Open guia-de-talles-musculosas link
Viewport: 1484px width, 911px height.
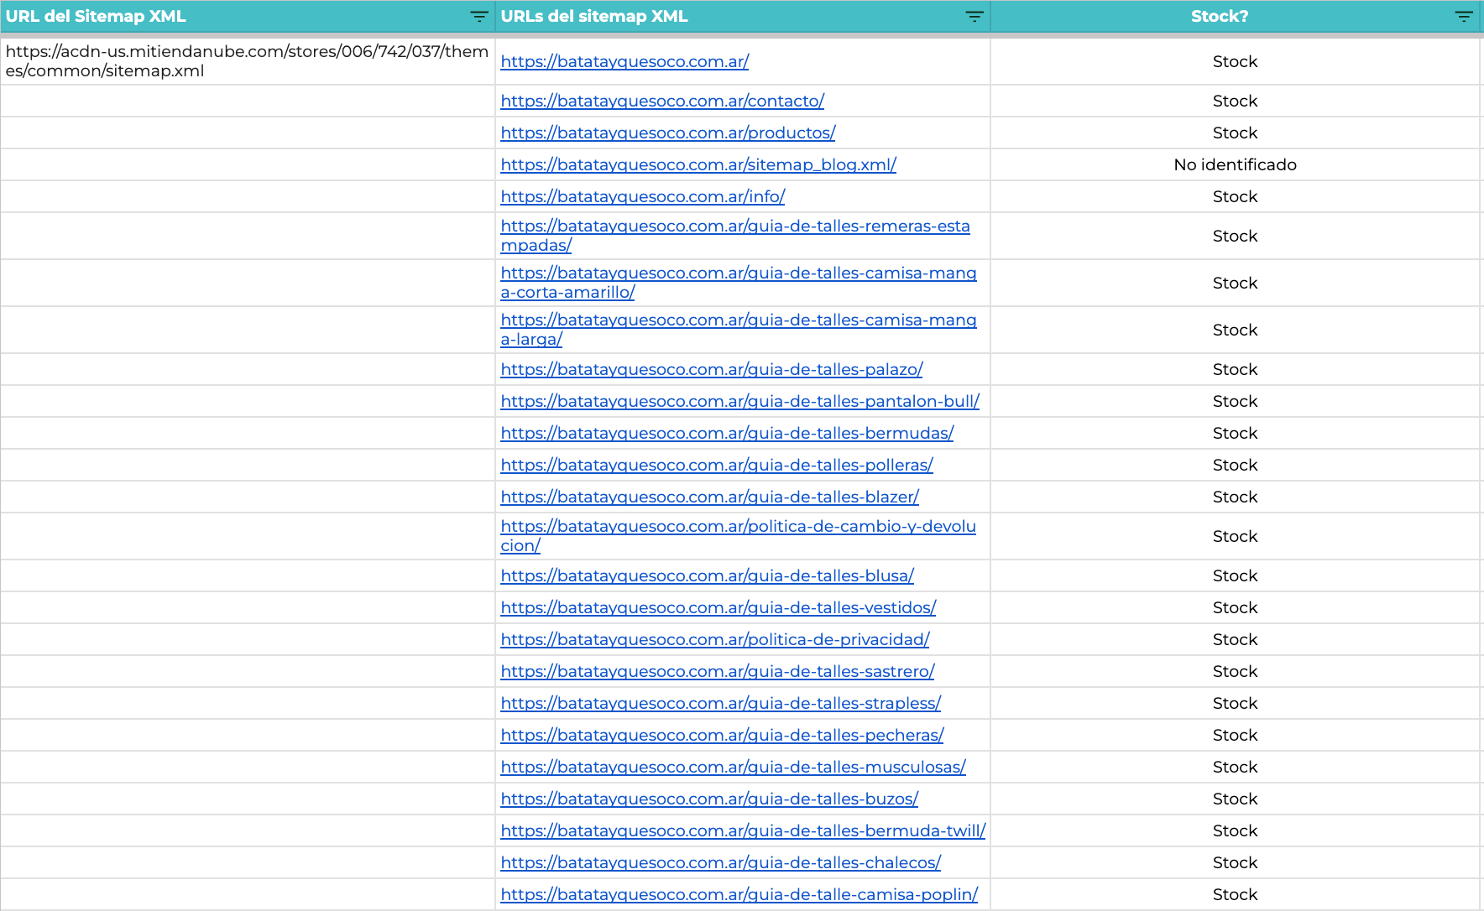[734, 767]
